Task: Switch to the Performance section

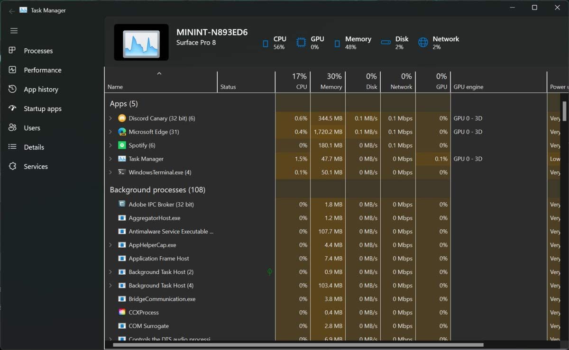Action: coord(43,70)
